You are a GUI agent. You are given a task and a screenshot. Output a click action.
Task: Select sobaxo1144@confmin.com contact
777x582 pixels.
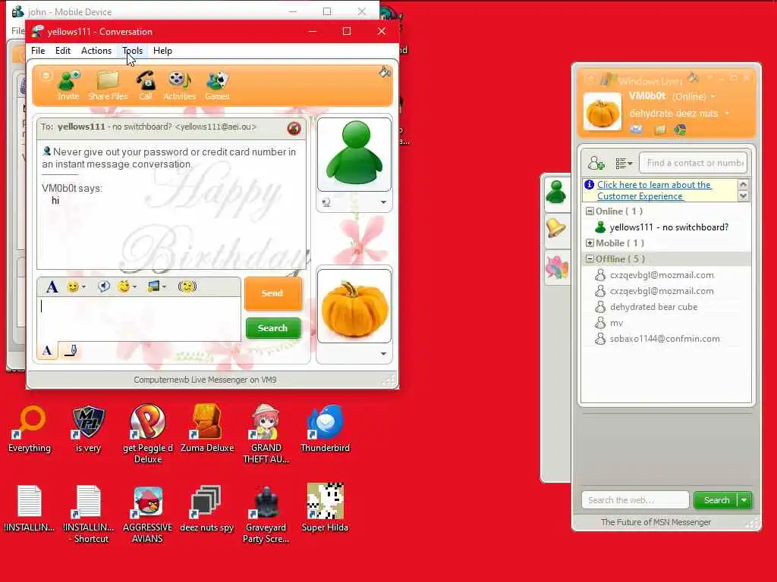tap(666, 339)
